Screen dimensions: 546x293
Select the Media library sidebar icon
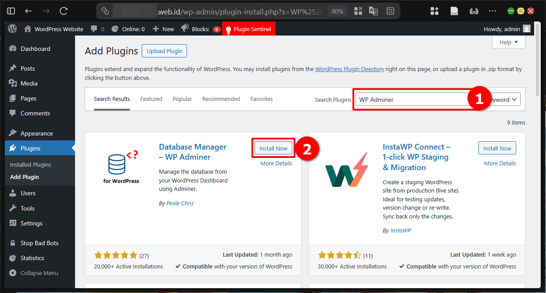pyautogui.click(x=13, y=83)
